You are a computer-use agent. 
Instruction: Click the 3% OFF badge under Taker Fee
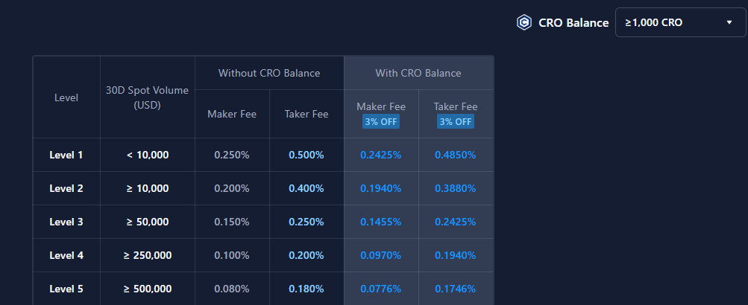(456, 121)
